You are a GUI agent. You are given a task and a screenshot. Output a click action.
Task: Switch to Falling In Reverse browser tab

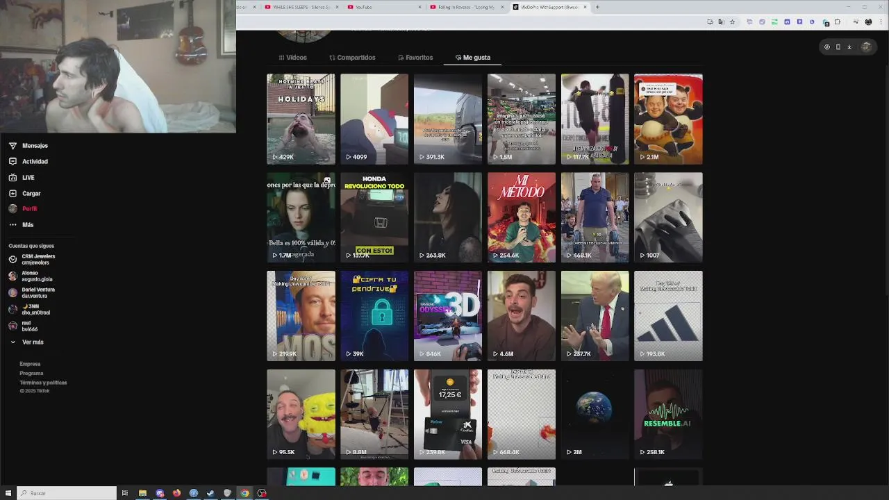466,7
